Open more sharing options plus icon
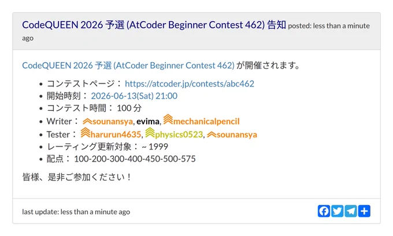This screenshot has height=236, width=393. coord(364,211)
